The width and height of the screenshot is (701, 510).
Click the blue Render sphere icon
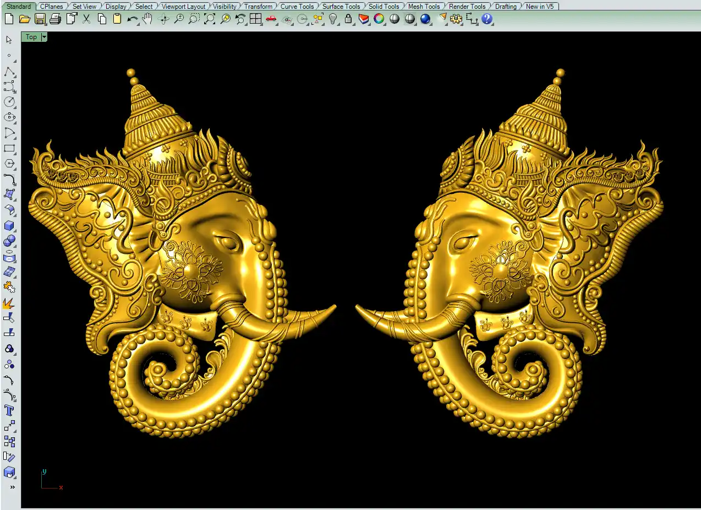[x=425, y=19]
